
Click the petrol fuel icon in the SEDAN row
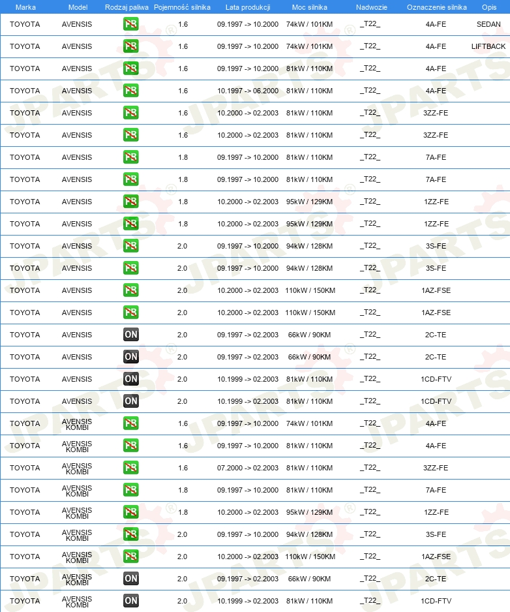pyautogui.click(x=130, y=24)
